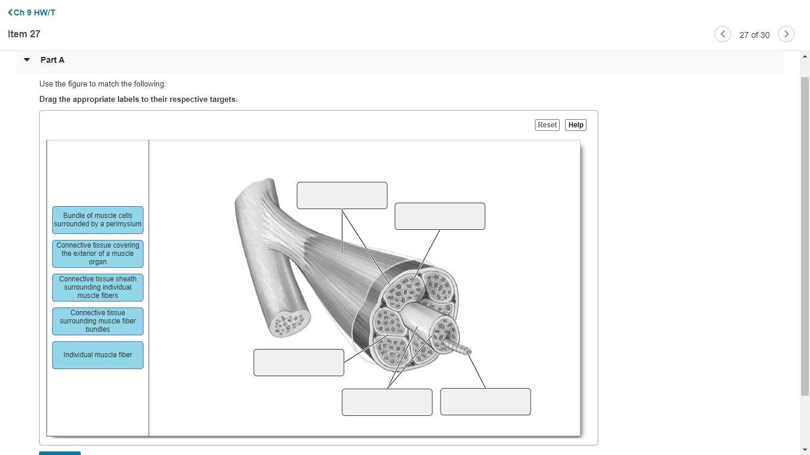This screenshot has width=810, height=455.
Task: Click the Help button
Action: [x=576, y=125]
